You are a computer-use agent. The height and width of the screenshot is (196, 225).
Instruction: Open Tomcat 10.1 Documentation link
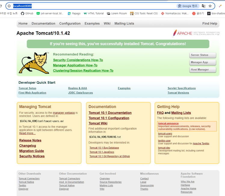coord(110,113)
